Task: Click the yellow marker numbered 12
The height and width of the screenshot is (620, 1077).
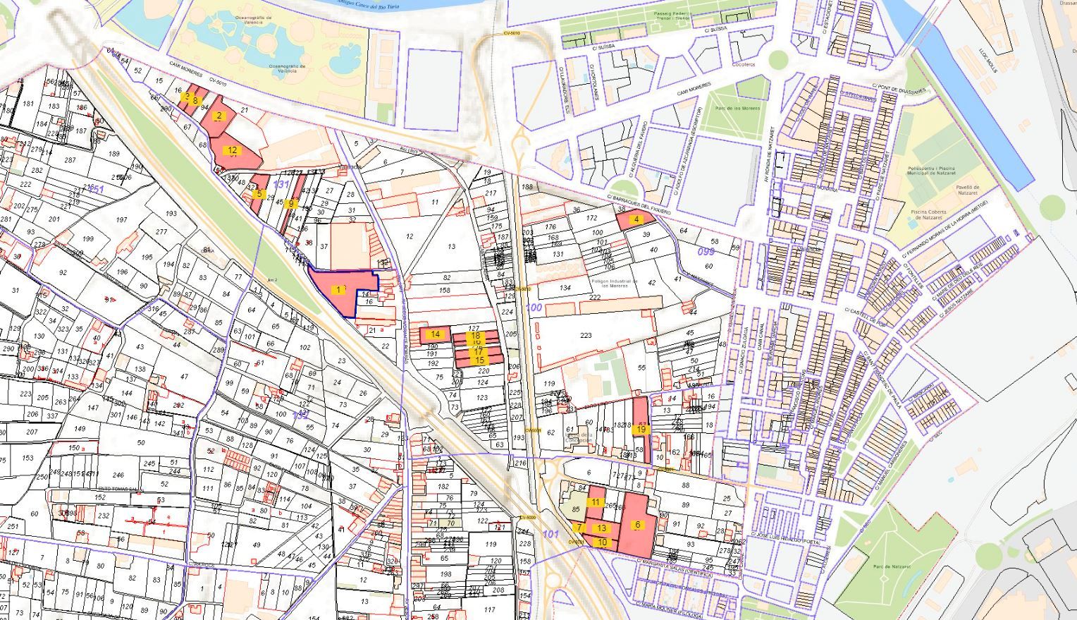Action: [232, 150]
